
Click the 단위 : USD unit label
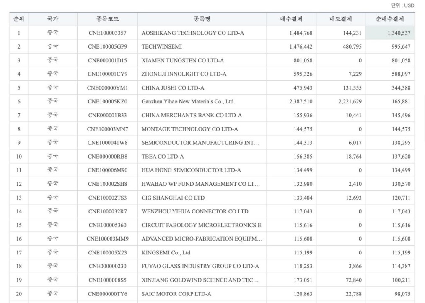click(402, 5)
